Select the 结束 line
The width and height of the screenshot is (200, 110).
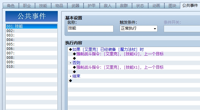pos(134,76)
